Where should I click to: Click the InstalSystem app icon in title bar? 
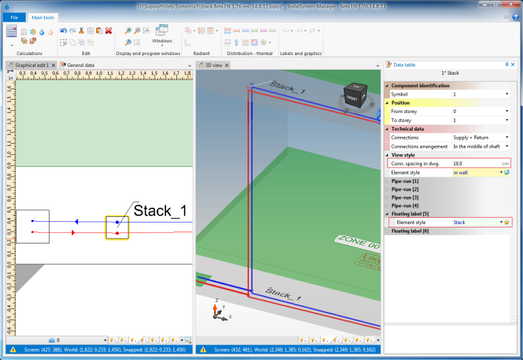(7, 6)
